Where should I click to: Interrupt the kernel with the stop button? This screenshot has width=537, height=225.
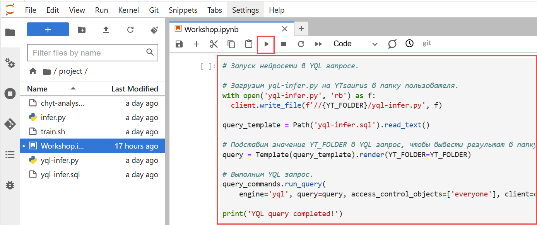click(284, 44)
